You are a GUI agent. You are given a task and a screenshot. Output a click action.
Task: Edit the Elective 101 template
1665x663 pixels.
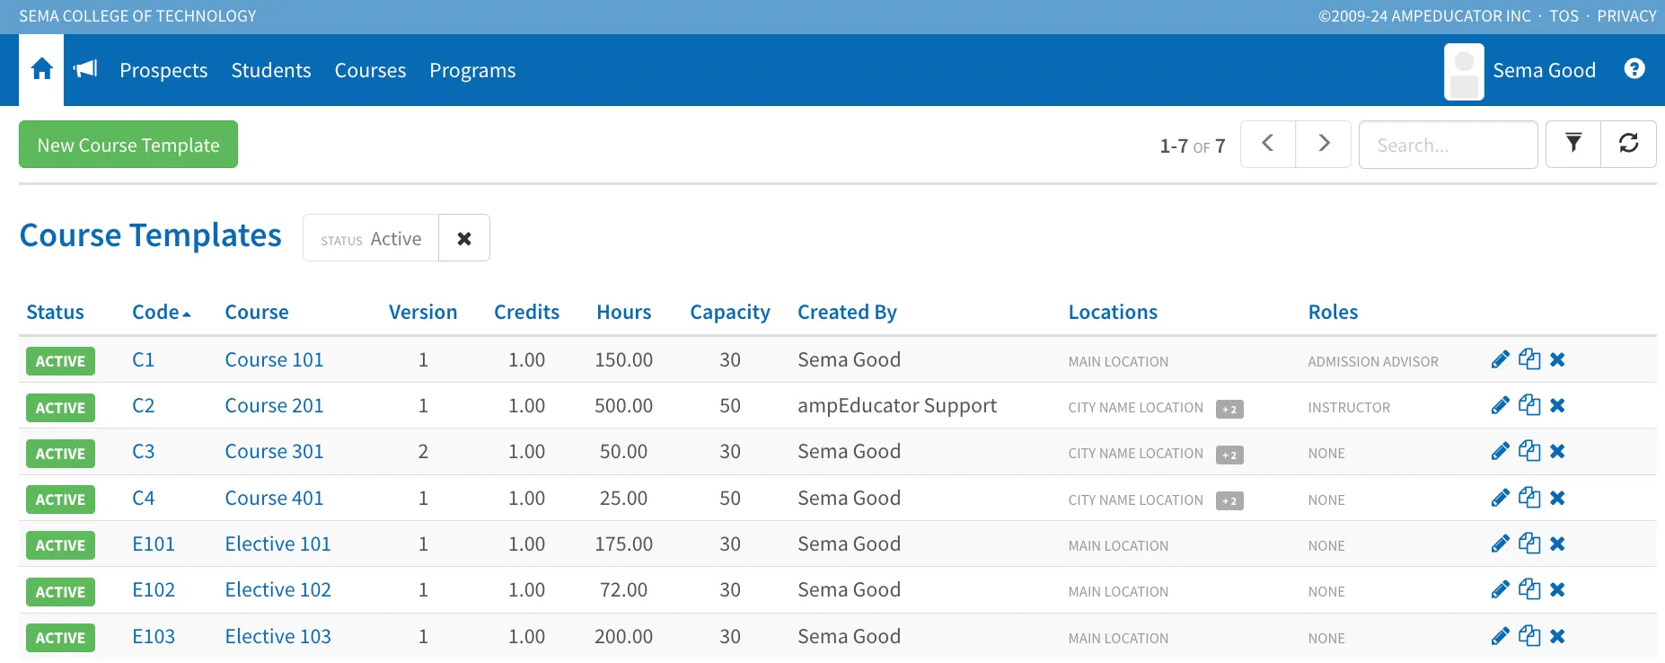(x=1500, y=544)
